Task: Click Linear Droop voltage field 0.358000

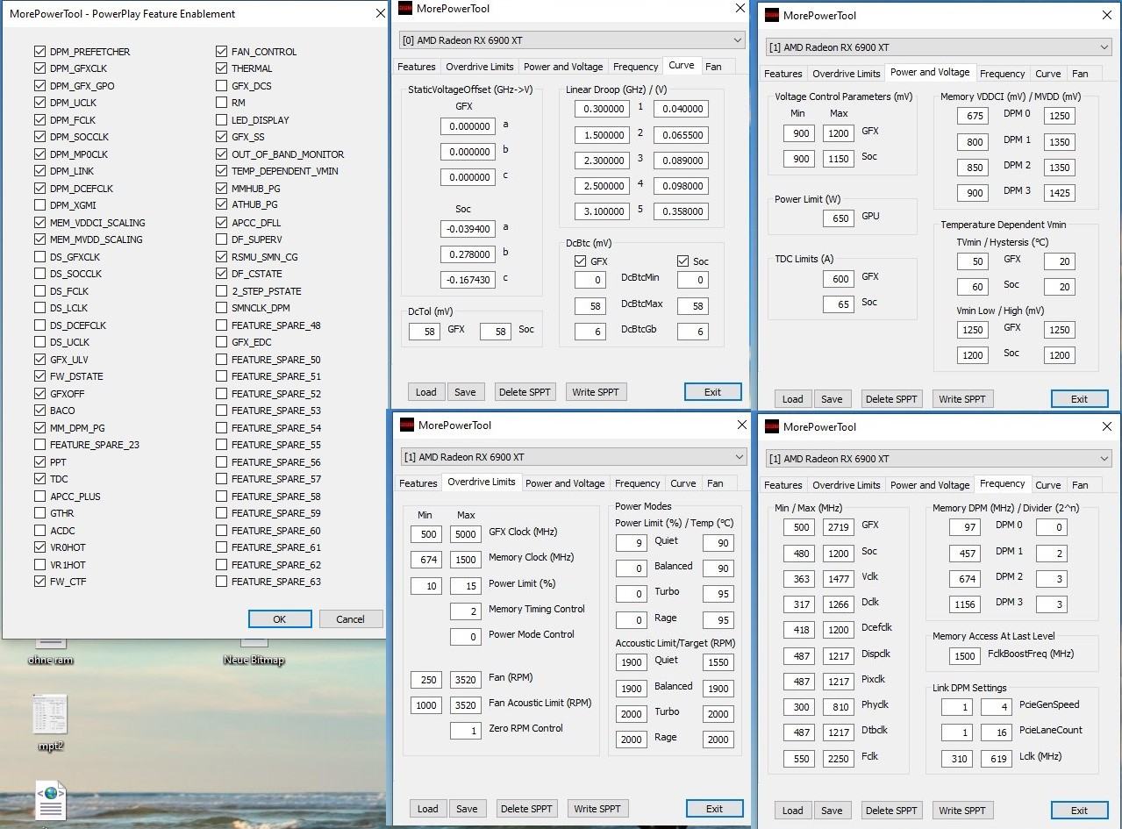Action: [681, 211]
